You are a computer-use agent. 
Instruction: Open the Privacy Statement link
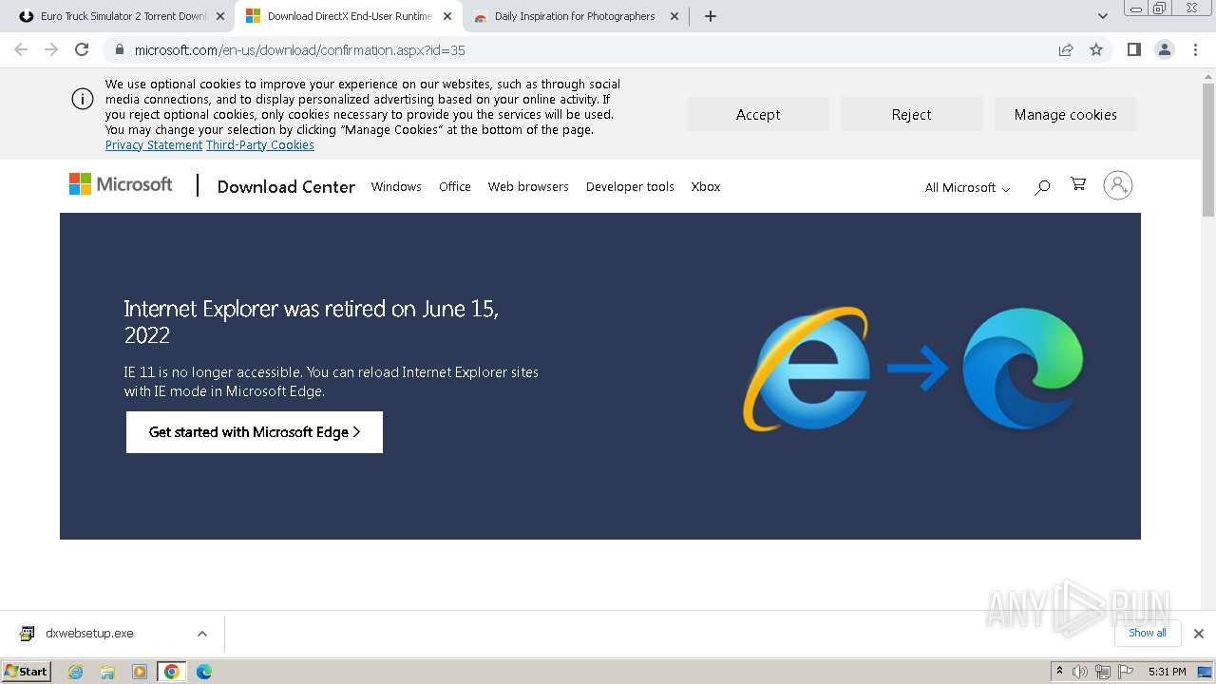(x=154, y=145)
